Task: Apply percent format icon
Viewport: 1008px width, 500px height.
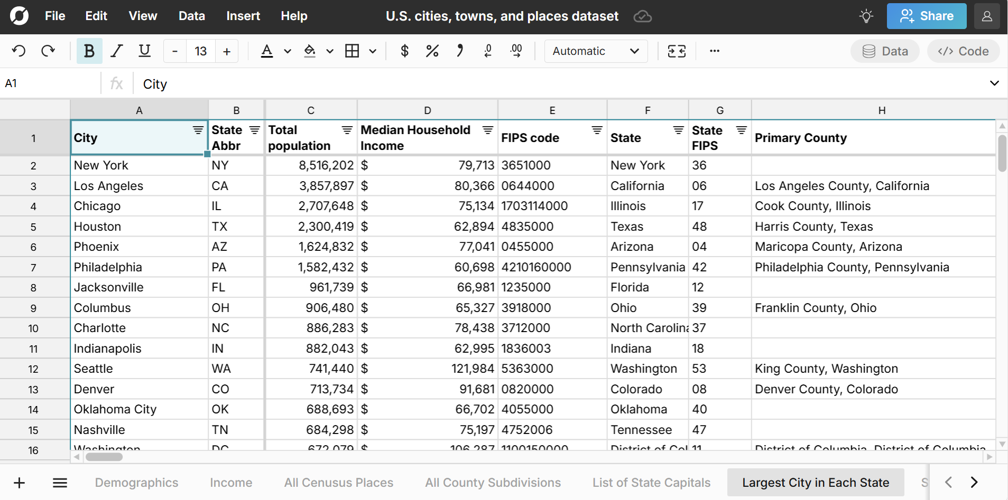Action: tap(432, 51)
